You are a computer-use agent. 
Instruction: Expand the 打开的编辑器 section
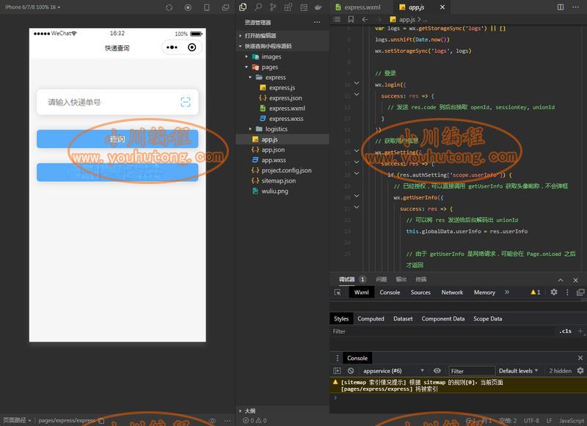pos(260,35)
